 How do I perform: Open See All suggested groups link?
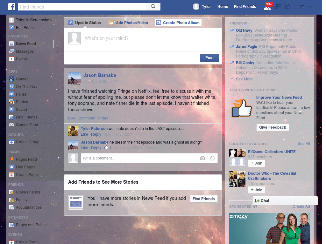pos(303,144)
